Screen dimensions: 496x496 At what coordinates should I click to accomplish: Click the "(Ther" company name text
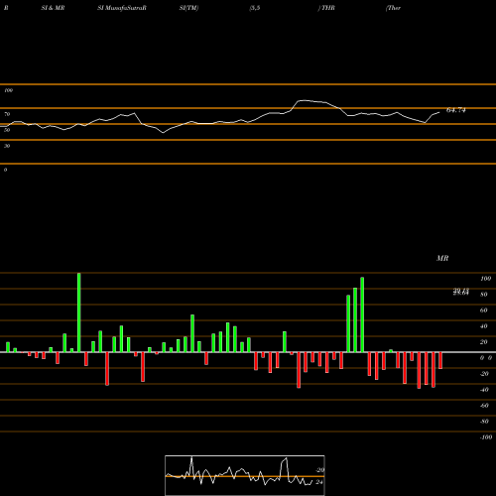pos(393,8)
